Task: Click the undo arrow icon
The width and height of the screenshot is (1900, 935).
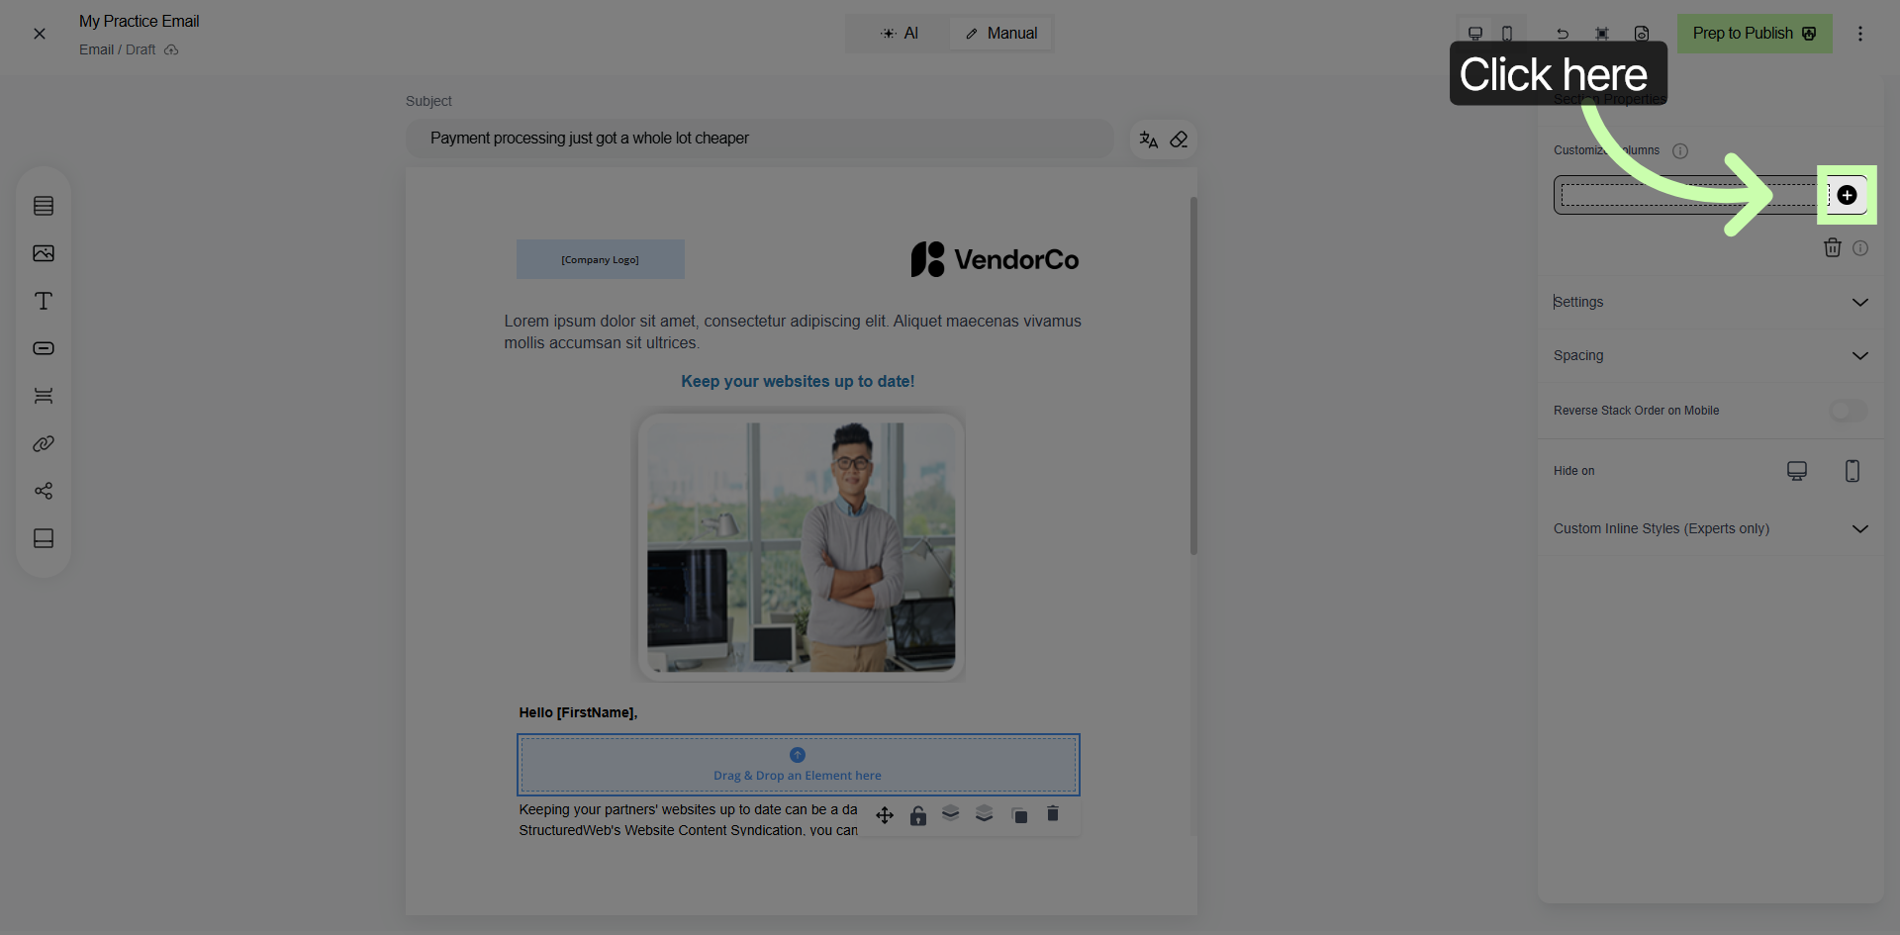Action: 1563,34
